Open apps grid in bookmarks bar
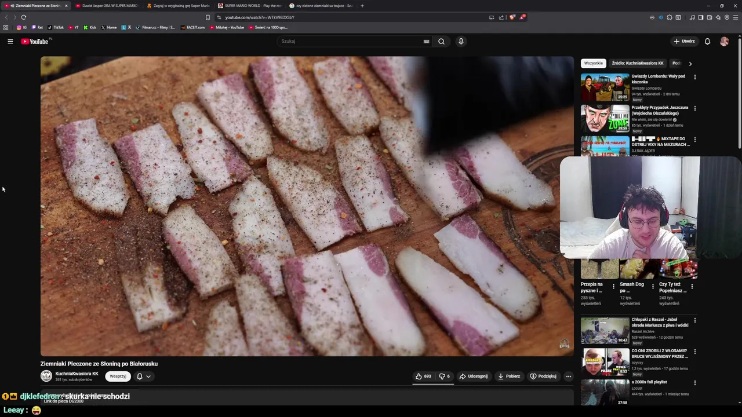The image size is (742, 417). (x=6, y=27)
